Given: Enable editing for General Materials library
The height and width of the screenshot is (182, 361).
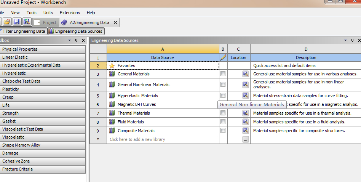Looking at the screenshot, I should click(223, 74).
